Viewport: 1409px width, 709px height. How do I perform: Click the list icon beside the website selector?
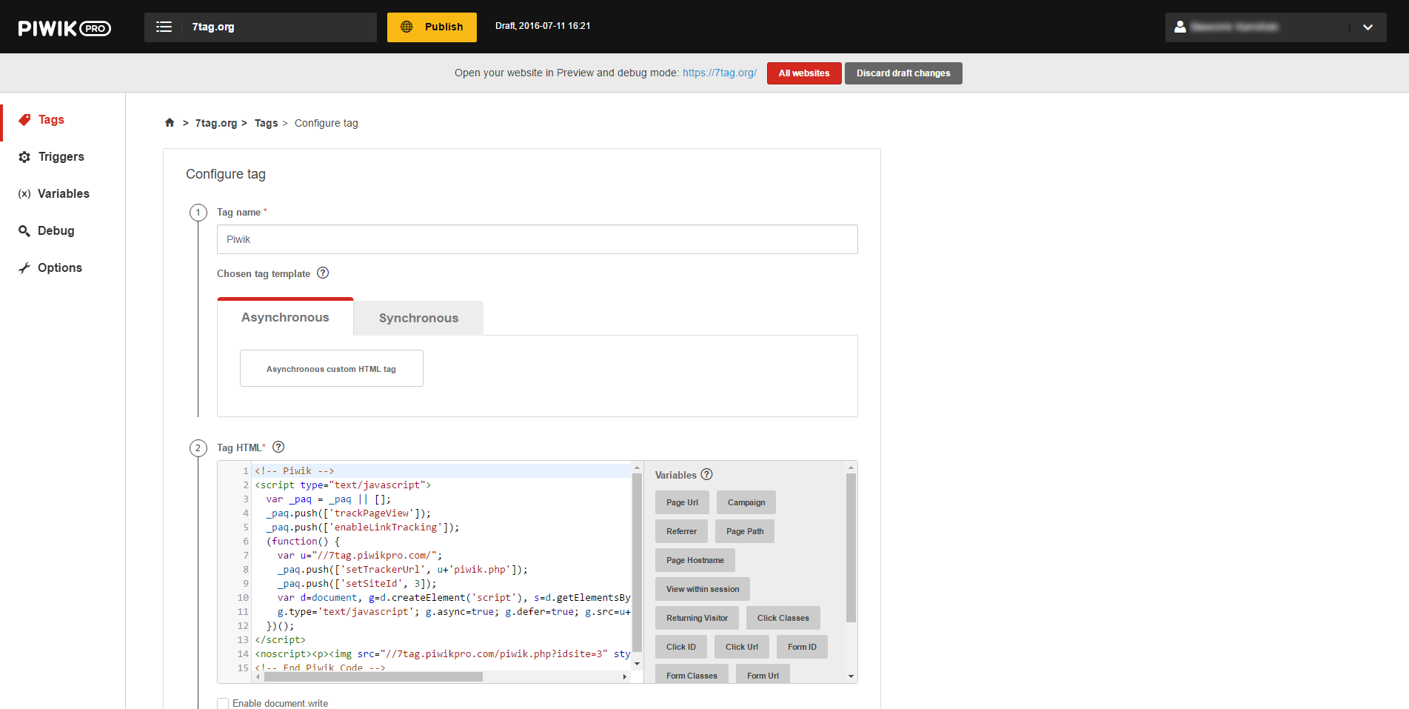[164, 27]
